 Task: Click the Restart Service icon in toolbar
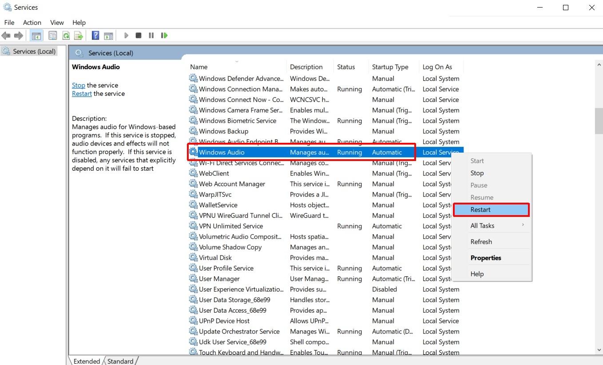pyautogui.click(x=164, y=35)
